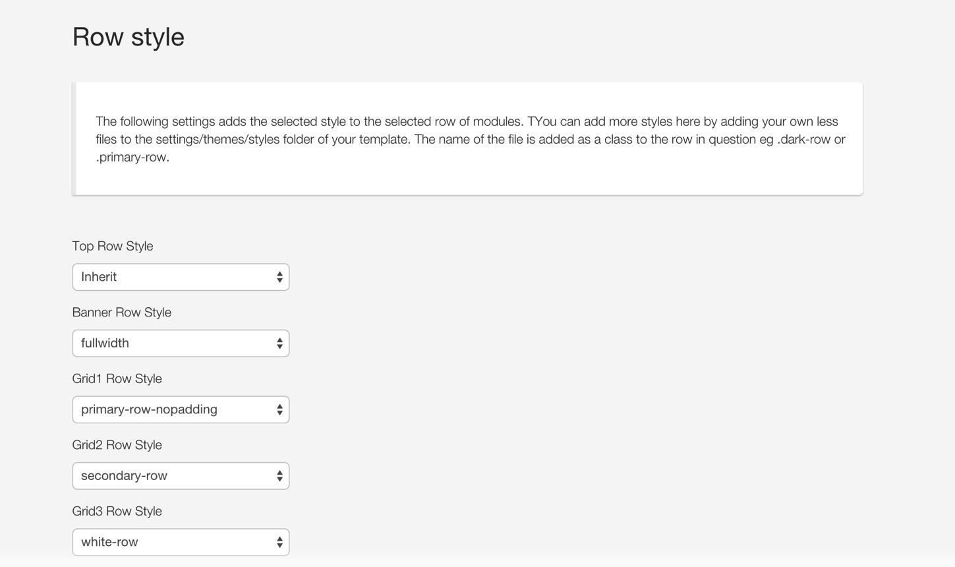
Task: Open the Top Row Style dropdown
Action: coord(181,277)
